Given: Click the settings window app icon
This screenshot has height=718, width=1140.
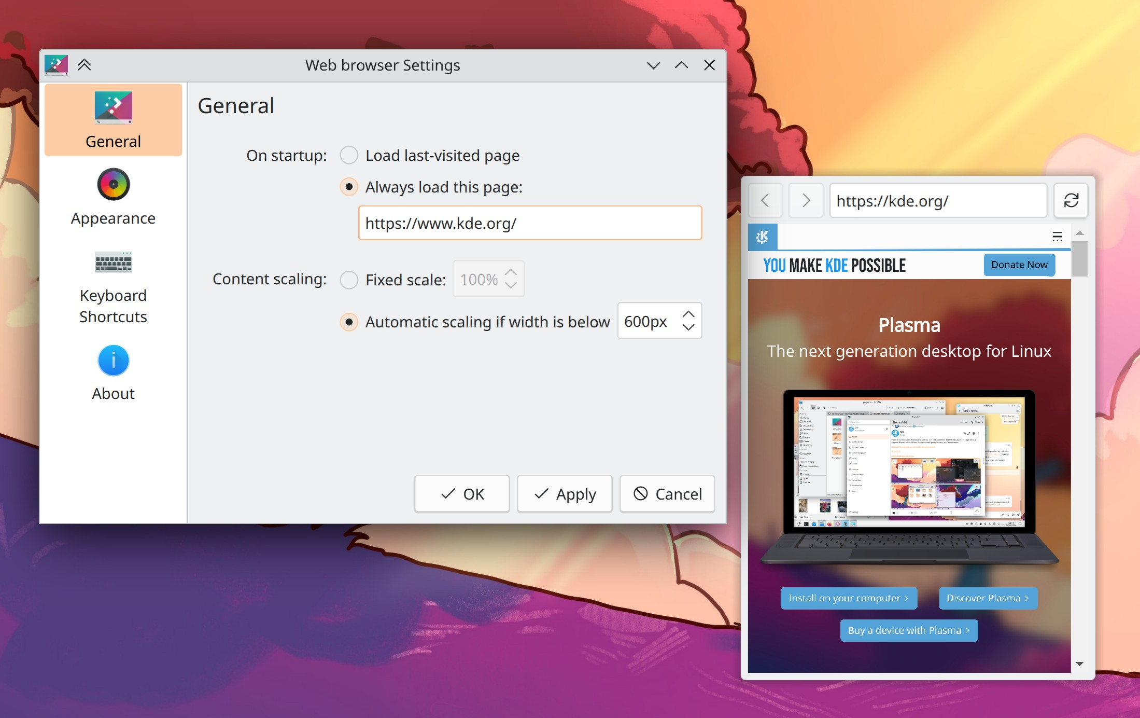Looking at the screenshot, I should pyautogui.click(x=56, y=65).
